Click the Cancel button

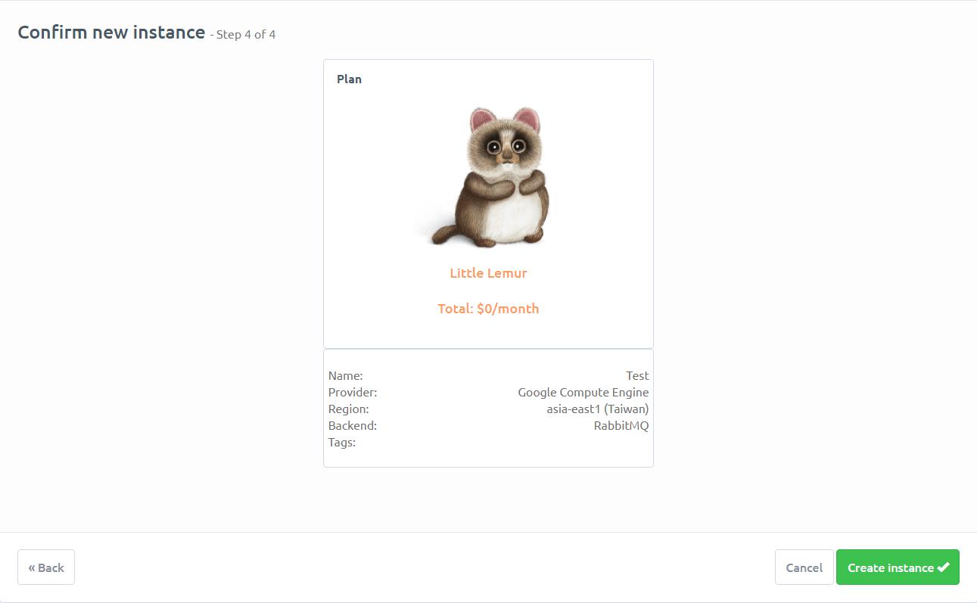[x=804, y=567]
